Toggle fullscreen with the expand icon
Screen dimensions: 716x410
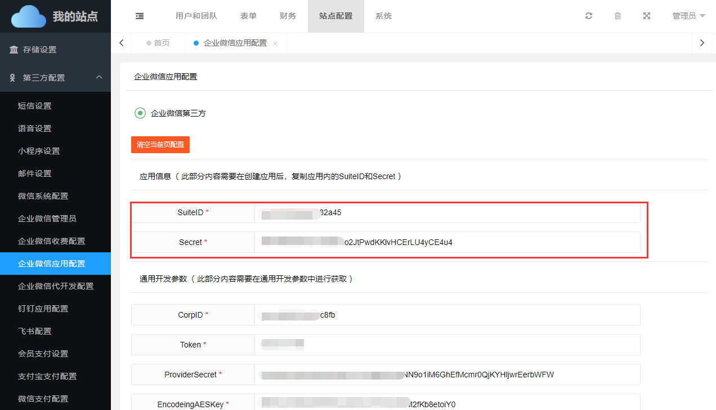[x=647, y=16]
